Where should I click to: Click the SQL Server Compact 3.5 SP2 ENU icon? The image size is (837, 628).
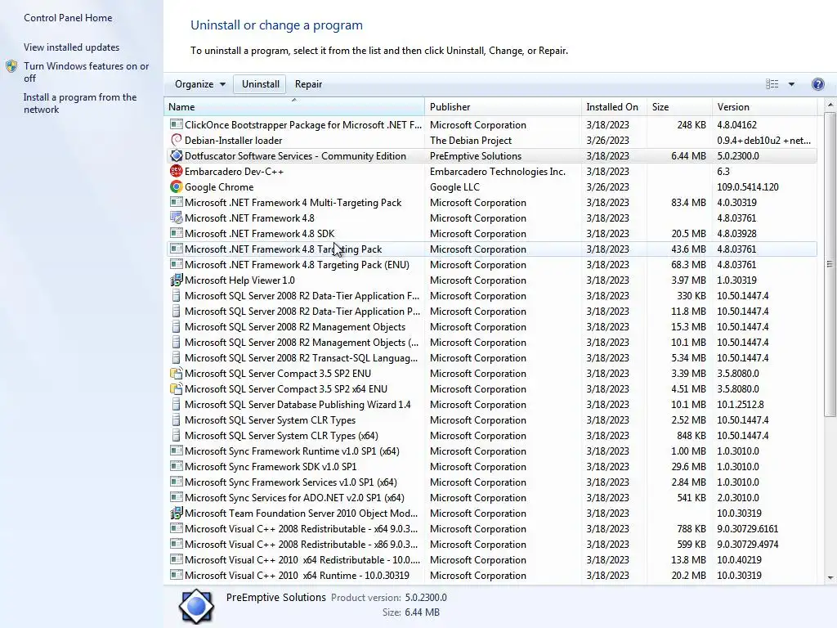[x=177, y=373]
